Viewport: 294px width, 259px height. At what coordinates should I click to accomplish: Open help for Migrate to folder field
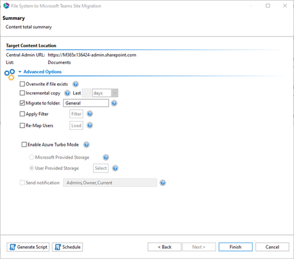114,103
